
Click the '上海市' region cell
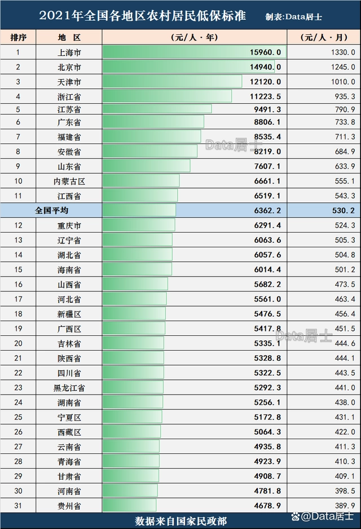69,53
